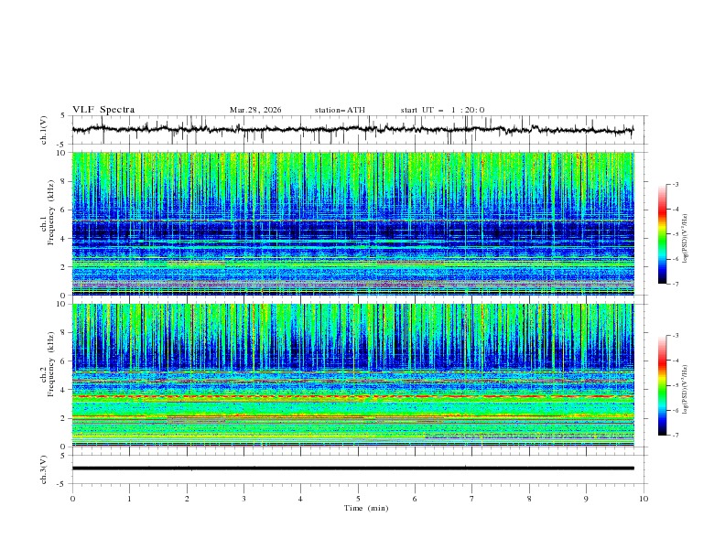
Task: Click the red 3.5 kHz band in ch.2
Action: click(352, 396)
